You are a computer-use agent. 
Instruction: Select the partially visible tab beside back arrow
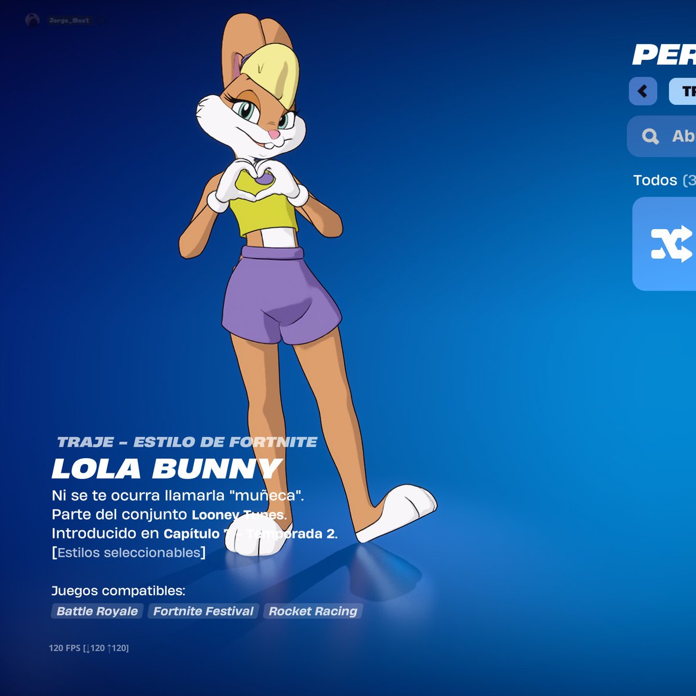(x=683, y=91)
